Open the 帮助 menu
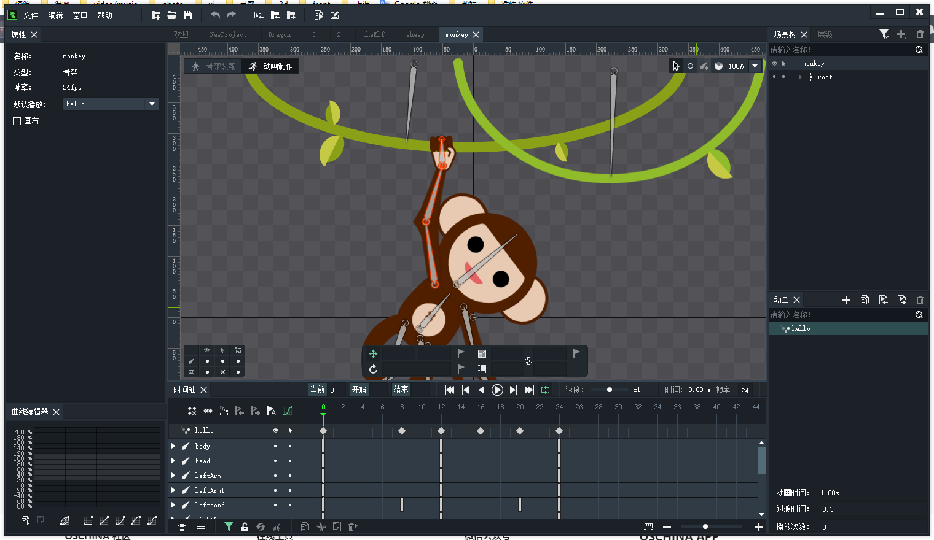The width and height of the screenshot is (934, 540). click(104, 15)
